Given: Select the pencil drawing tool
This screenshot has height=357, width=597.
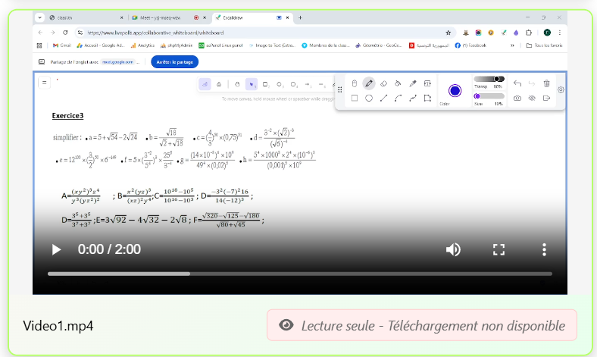Looking at the screenshot, I should (369, 83).
